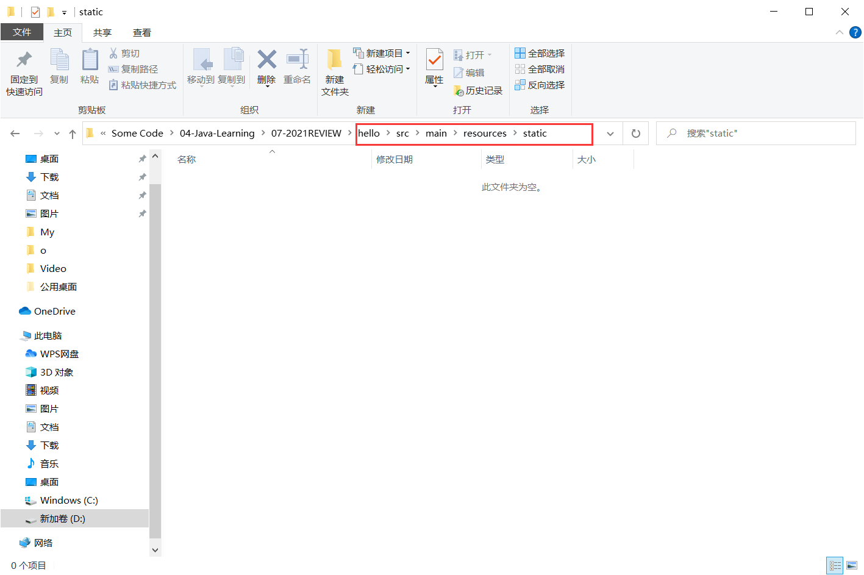This screenshot has width=864, height=575.
Task: Select 新加卷 (D:) drive
Action: pos(74,519)
